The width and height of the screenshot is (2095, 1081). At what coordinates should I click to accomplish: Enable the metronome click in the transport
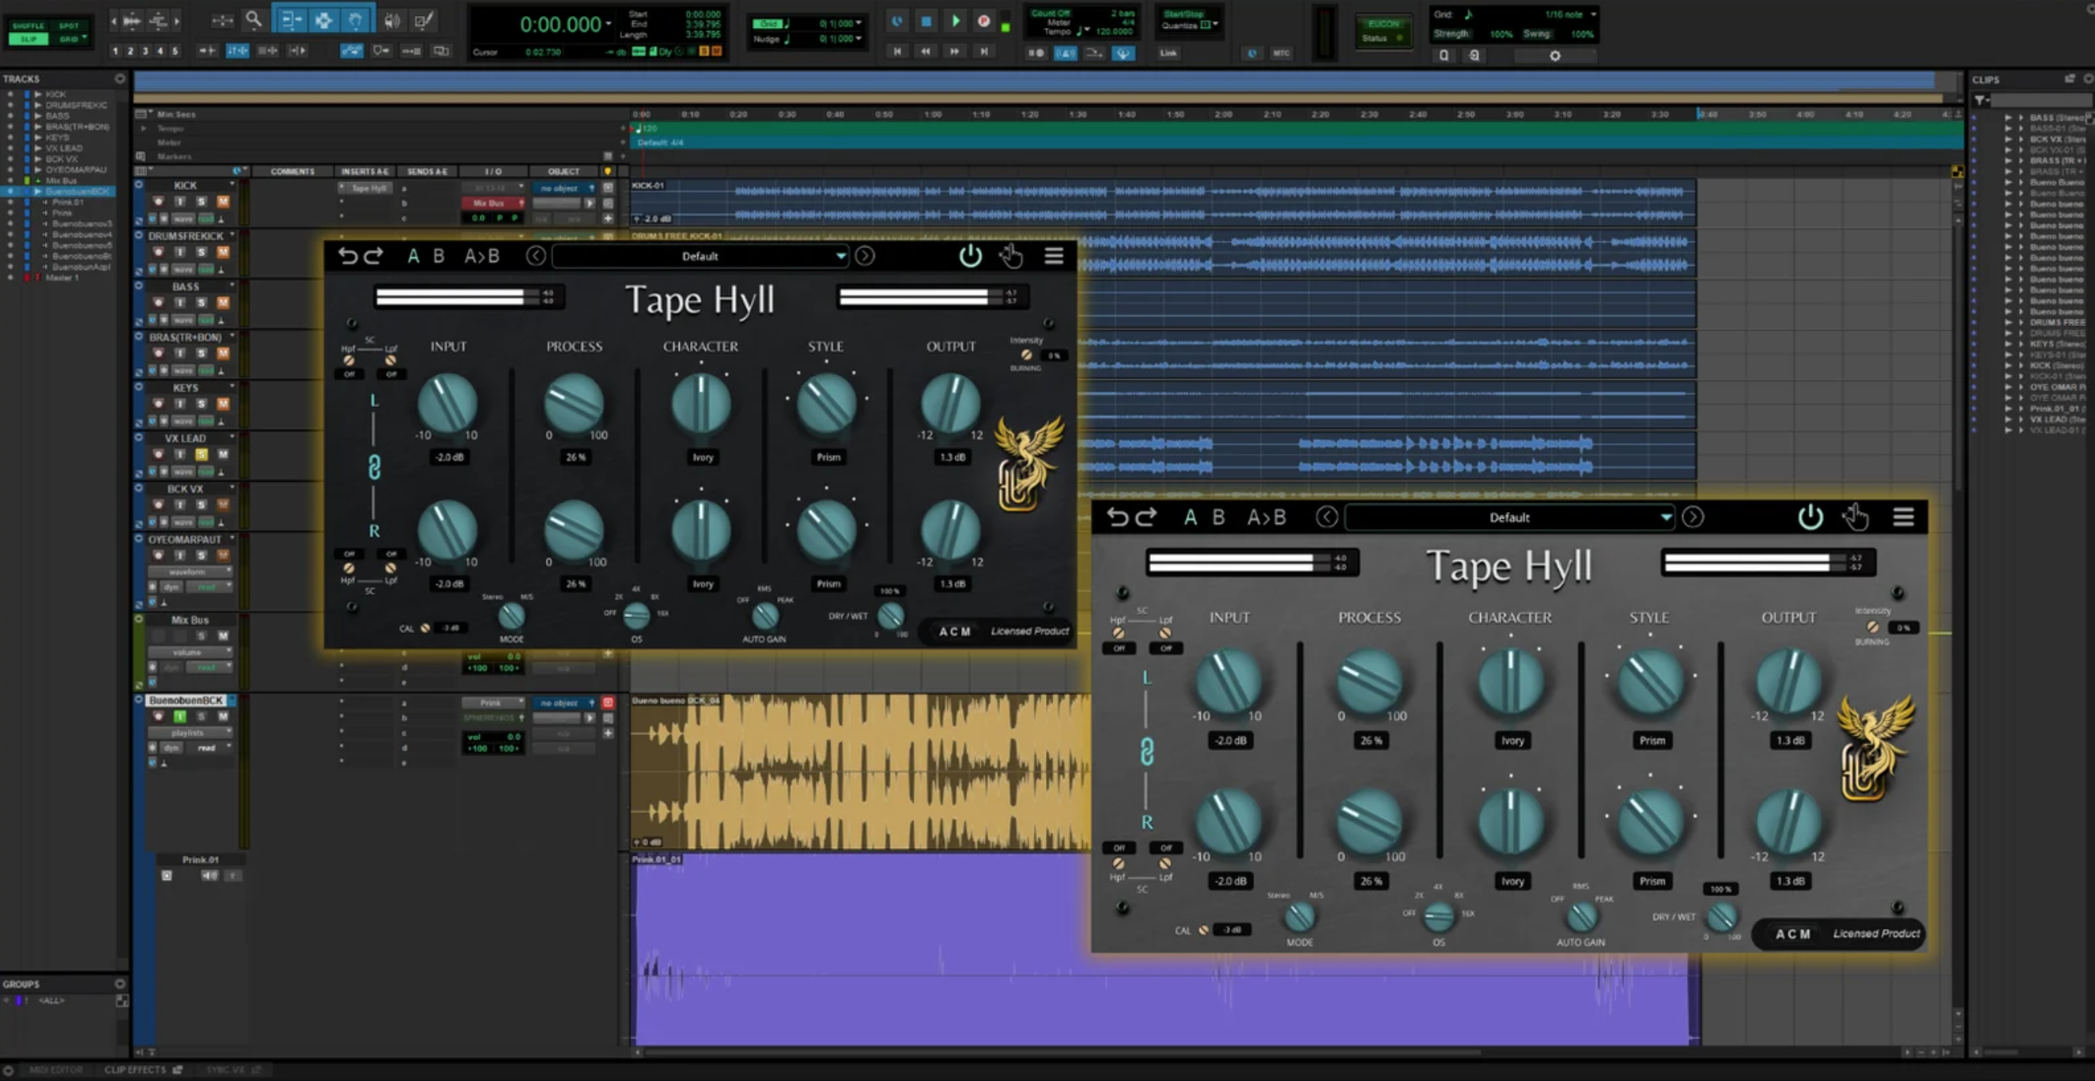[x=1065, y=54]
